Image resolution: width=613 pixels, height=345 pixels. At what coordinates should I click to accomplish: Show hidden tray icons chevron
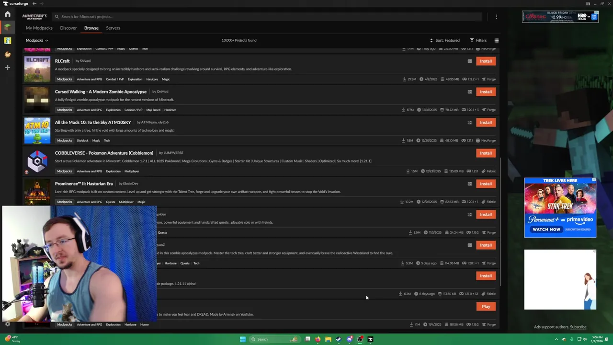[x=557, y=339]
